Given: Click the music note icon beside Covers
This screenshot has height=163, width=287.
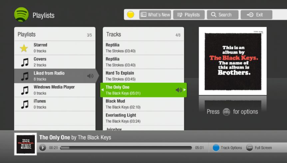Looking at the screenshot, I should tap(24, 62).
